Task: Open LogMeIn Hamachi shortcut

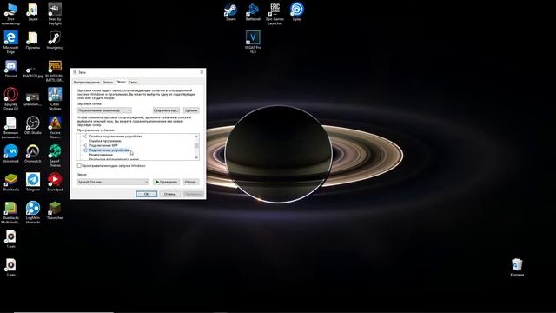Action: pyautogui.click(x=33, y=212)
